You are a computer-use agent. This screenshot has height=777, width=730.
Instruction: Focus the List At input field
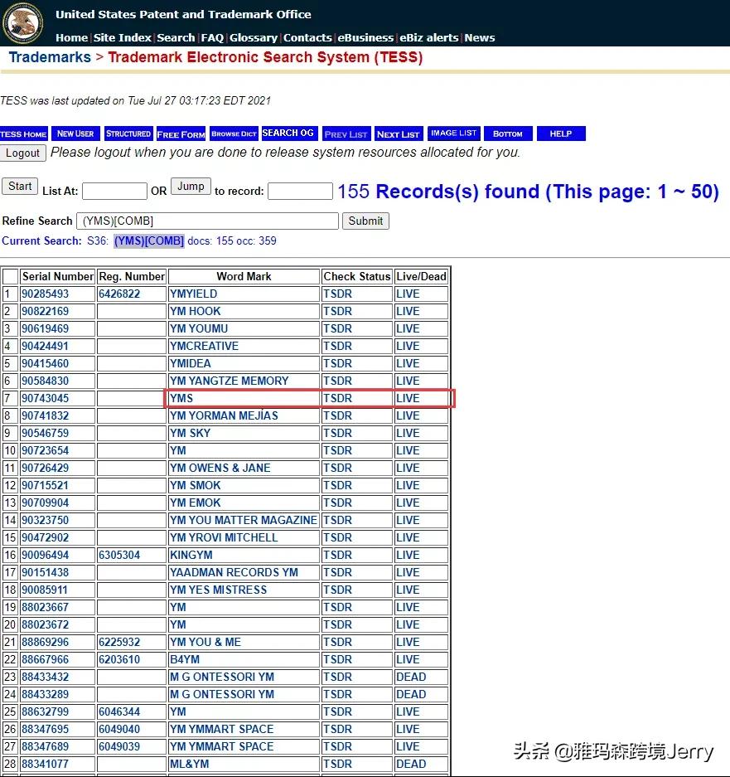click(114, 192)
